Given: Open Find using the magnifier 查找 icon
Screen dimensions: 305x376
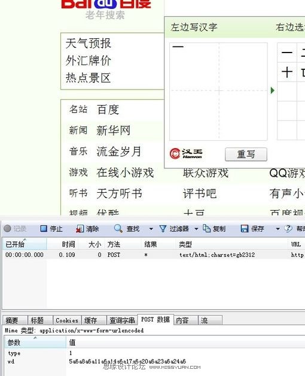Looking at the screenshot, I should 118,229.
